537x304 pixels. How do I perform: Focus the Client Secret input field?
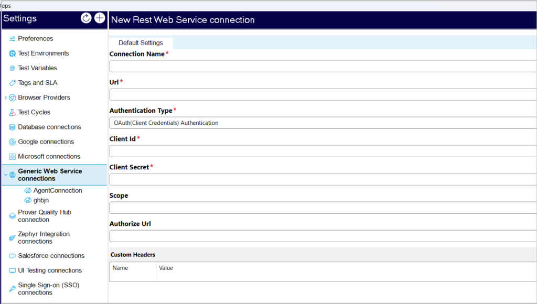click(323, 179)
